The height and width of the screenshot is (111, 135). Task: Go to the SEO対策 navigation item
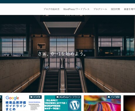click(115, 9)
